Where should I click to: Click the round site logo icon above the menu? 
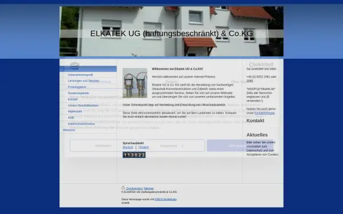coord(74,65)
